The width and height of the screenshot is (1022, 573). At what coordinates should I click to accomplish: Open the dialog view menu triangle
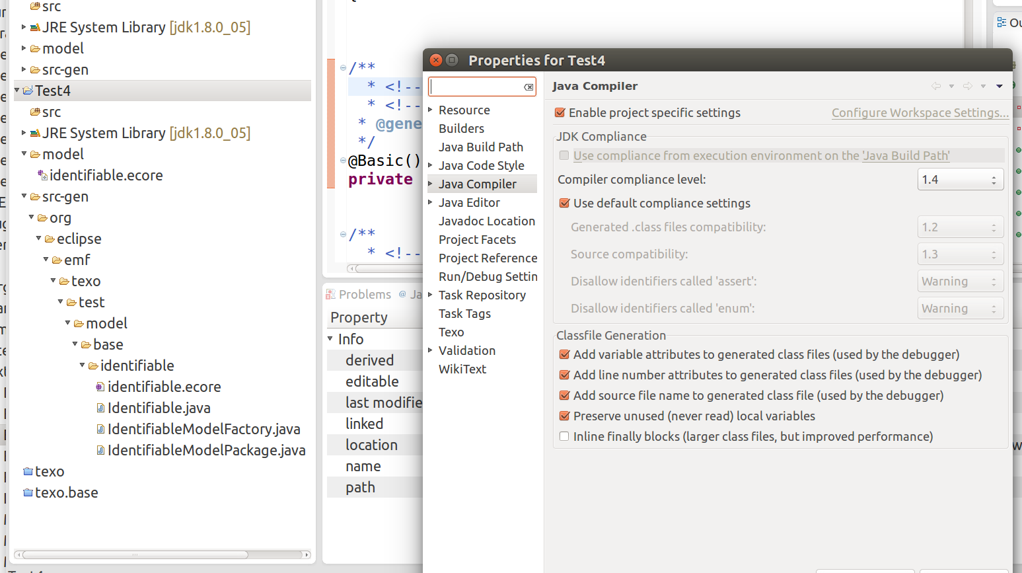(x=1000, y=86)
